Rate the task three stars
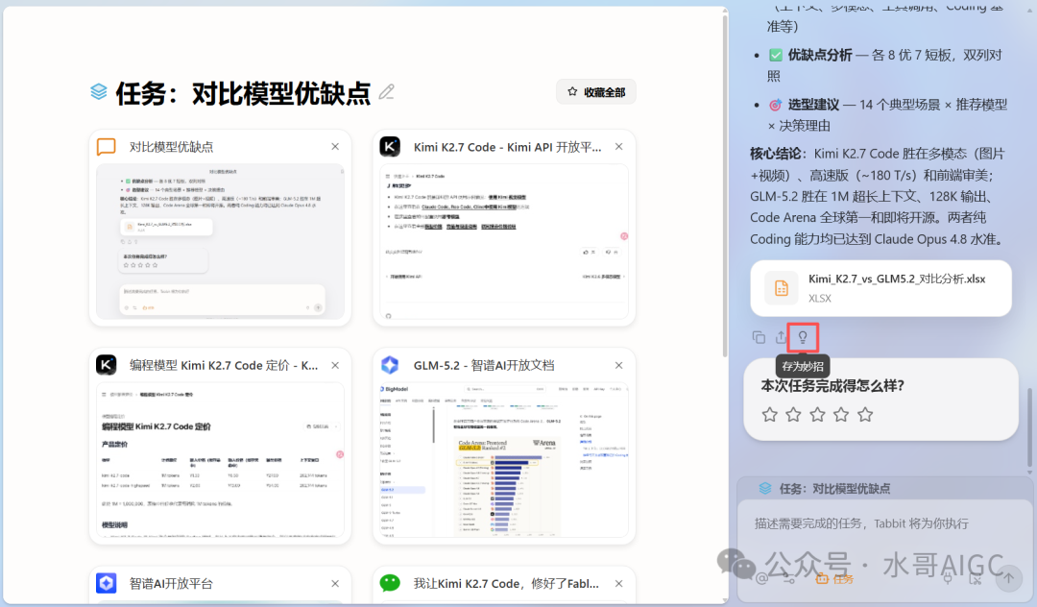Screen dimensions: 1037x607 point(817,415)
